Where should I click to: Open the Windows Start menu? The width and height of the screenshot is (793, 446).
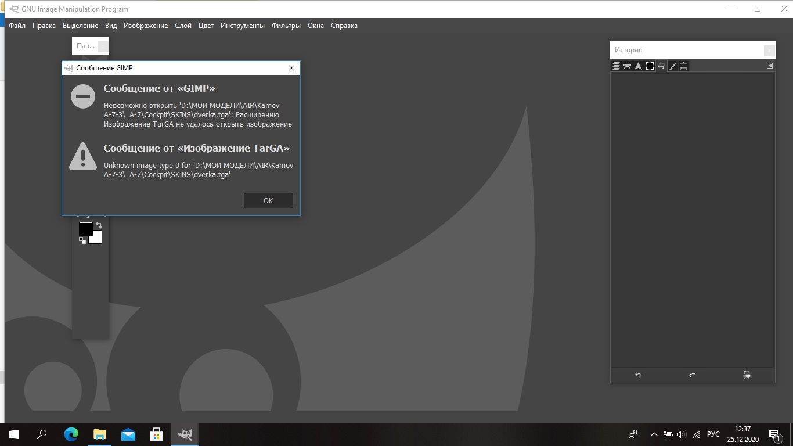[14, 434]
